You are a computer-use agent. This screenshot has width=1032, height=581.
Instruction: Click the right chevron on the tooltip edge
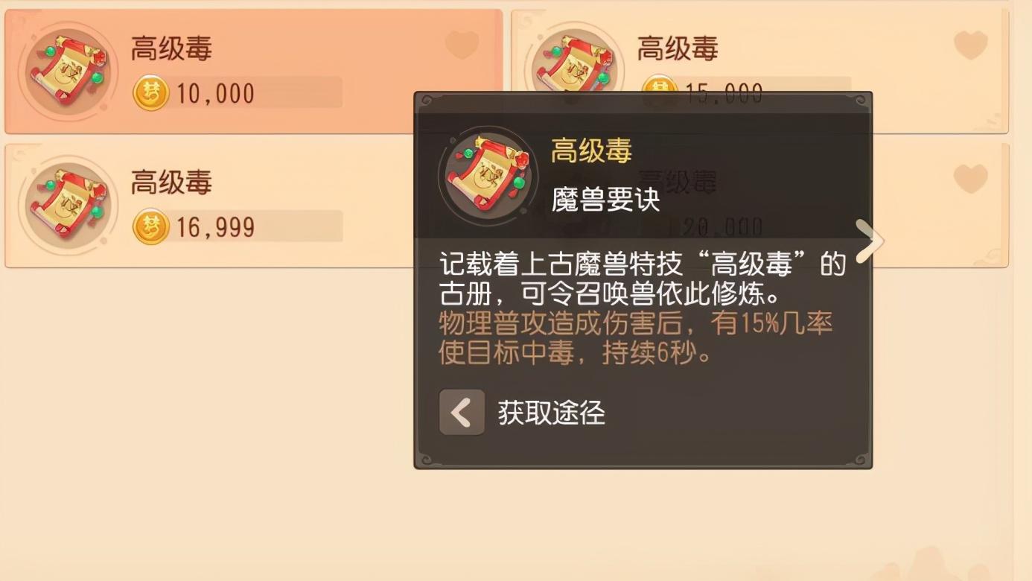869,241
